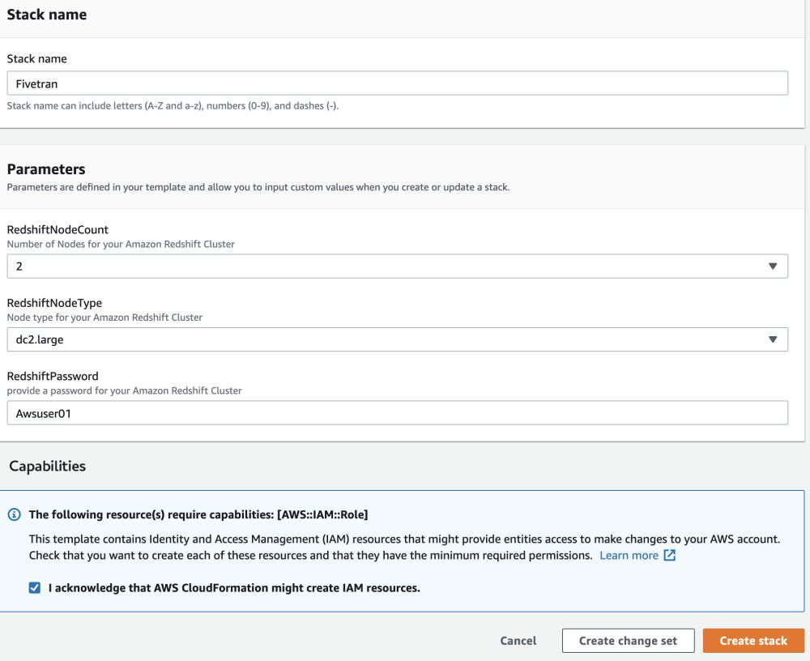Click the RedshiftNodeType dropdown arrow
Screen dimensions: 810x661
pyautogui.click(x=773, y=339)
